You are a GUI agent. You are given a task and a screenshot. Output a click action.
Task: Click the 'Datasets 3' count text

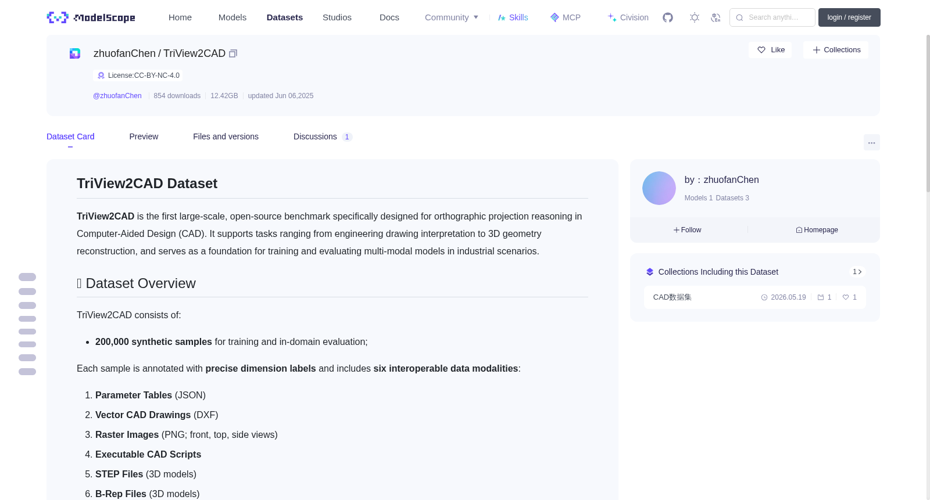tap(732, 198)
